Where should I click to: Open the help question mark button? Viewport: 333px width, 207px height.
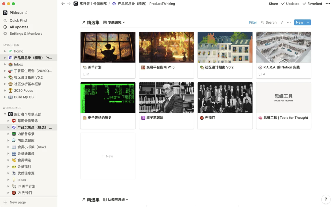[326, 199]
